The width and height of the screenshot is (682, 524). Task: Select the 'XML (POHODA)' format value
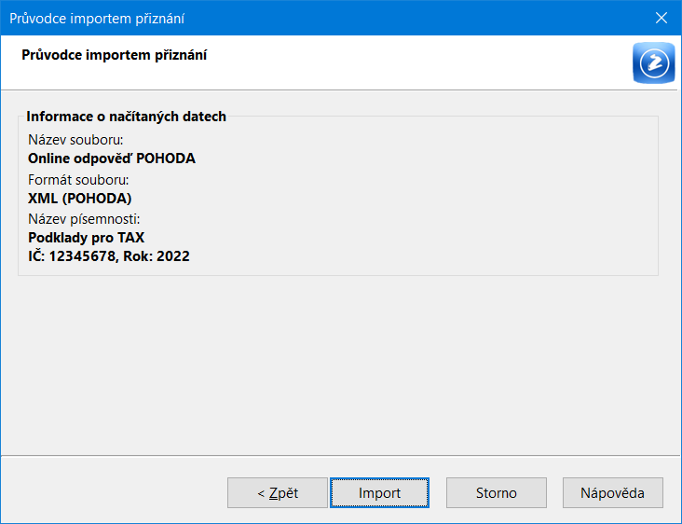(79, 199)
